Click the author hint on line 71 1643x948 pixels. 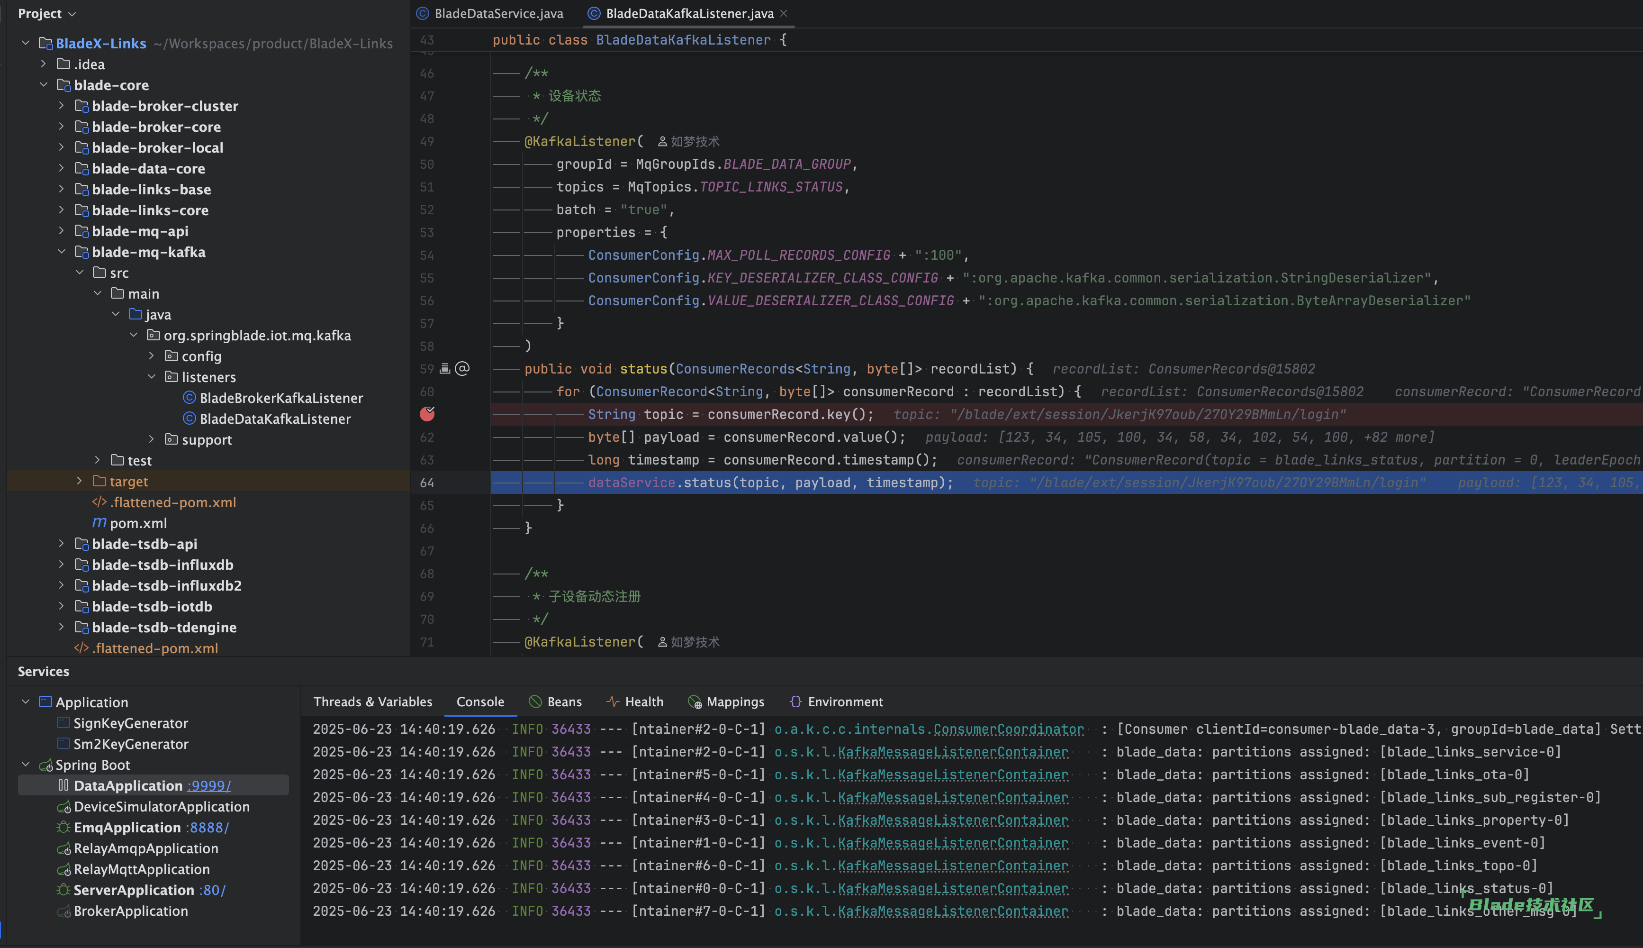click(x=688, y=642)
